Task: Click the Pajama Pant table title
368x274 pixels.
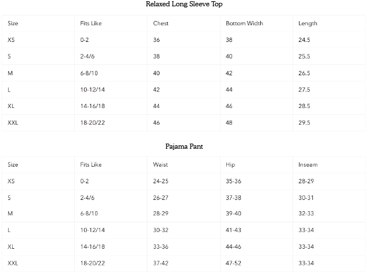Action: point(184,146)
